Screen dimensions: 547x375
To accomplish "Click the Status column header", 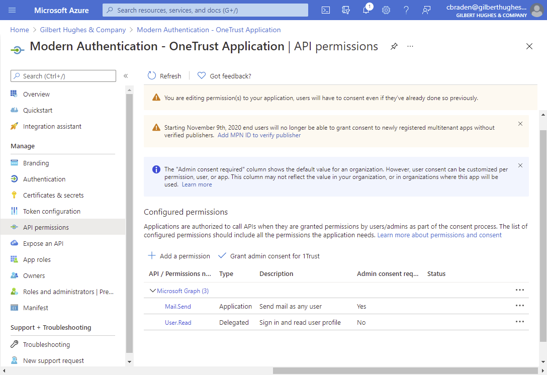I will tap(436, 273).
